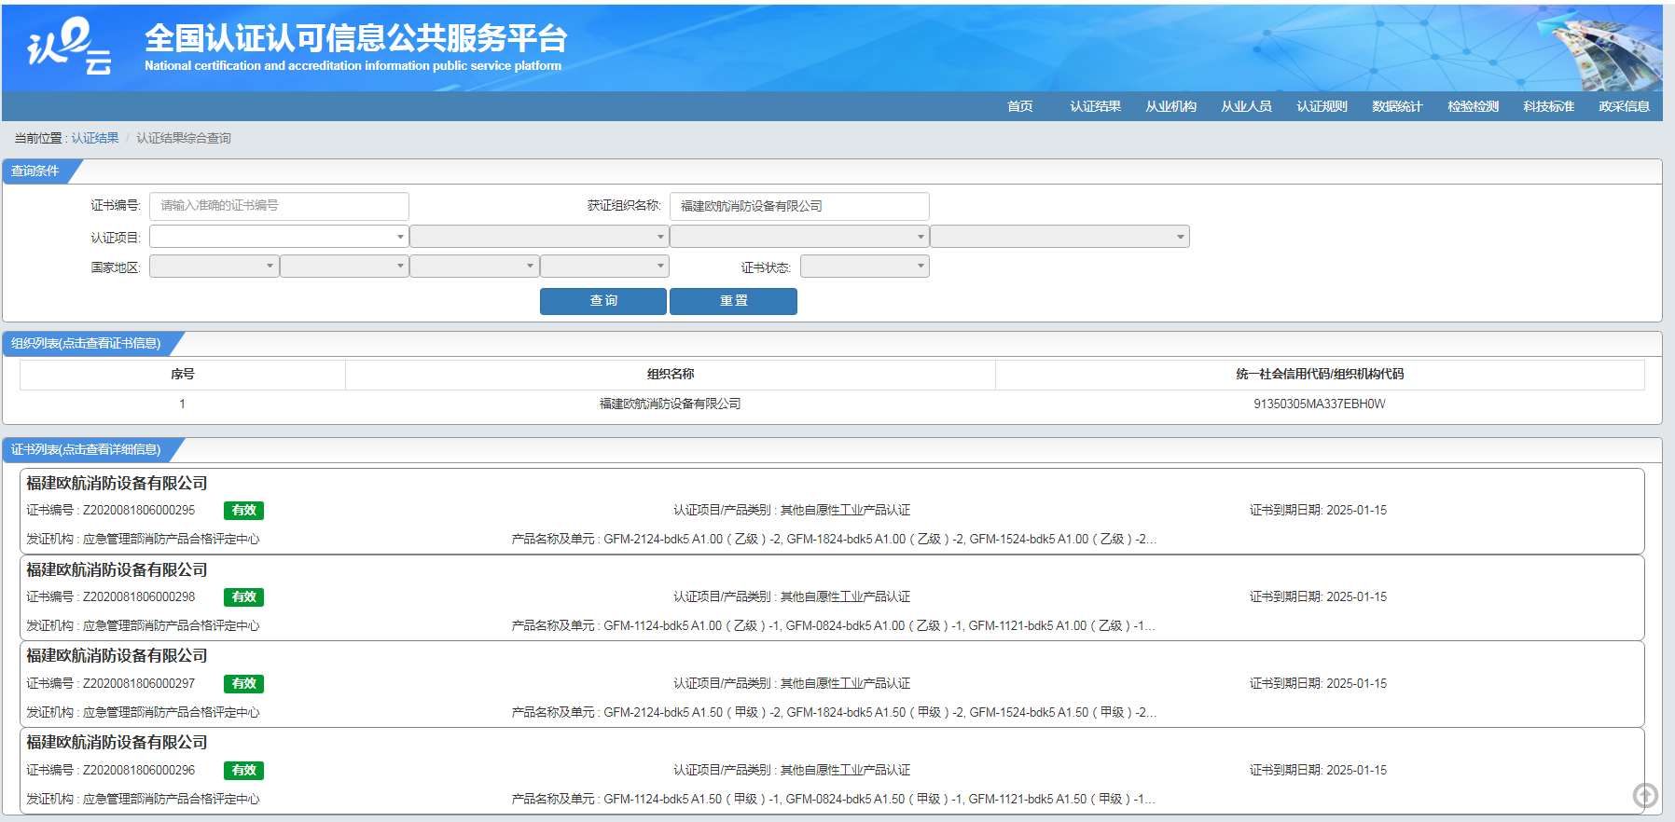This screenshot has height=822, width=1675.
Task: Open the second 认证项目 dropdown
Action: coord(539,237)
